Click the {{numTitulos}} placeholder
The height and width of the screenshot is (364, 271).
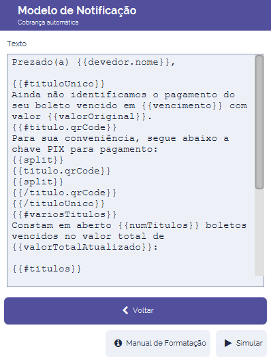click(159, 225)
